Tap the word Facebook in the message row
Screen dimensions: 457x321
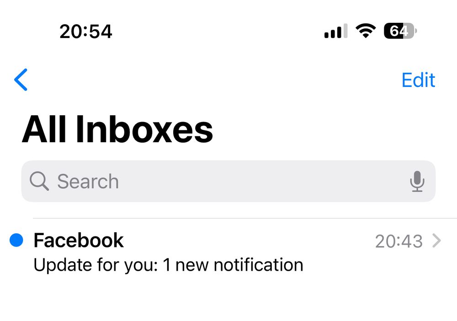click(x=79, y=240)
